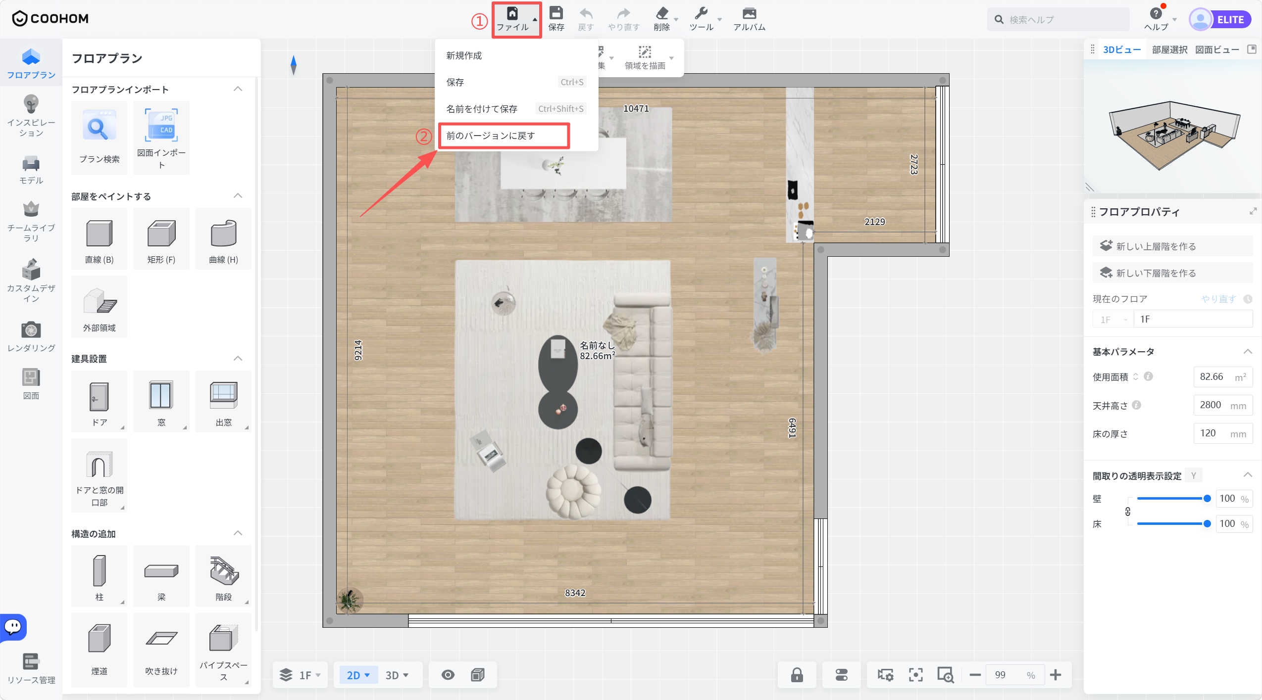Select the 階段 stairs tool

[x=223, y=576]
